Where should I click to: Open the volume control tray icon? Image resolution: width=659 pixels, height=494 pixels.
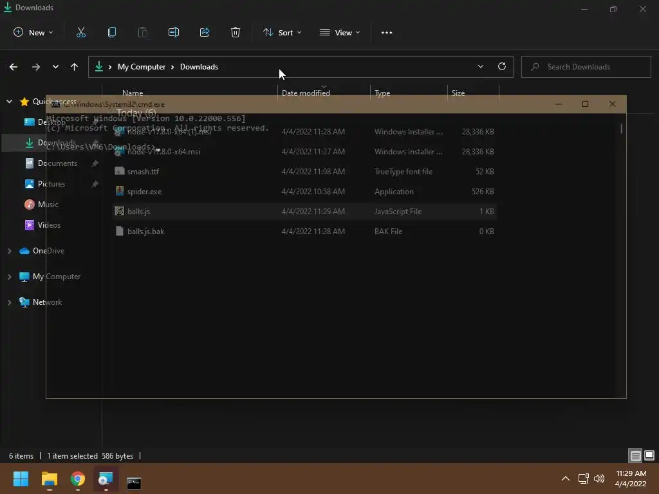coord(599,479)
